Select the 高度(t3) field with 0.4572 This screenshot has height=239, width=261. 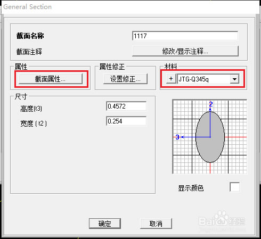click(126, 106)
